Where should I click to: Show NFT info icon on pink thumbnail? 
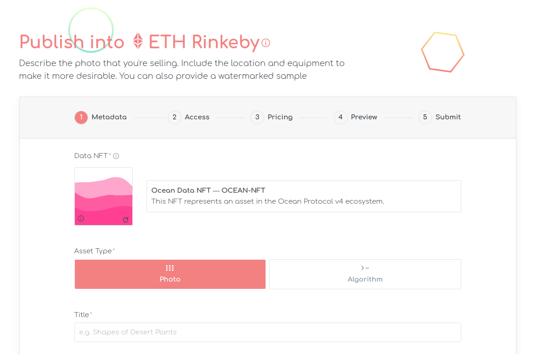(81, 219)
